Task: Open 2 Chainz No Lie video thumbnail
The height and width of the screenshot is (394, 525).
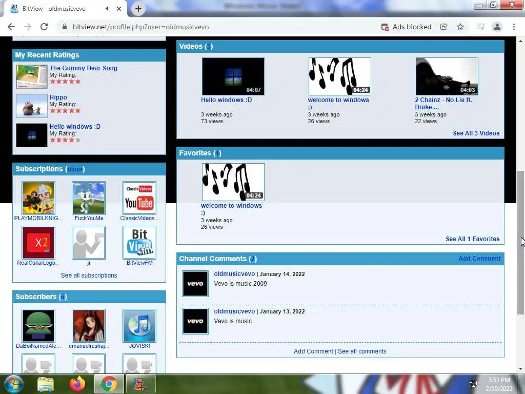Action: (x=447, y=76)
